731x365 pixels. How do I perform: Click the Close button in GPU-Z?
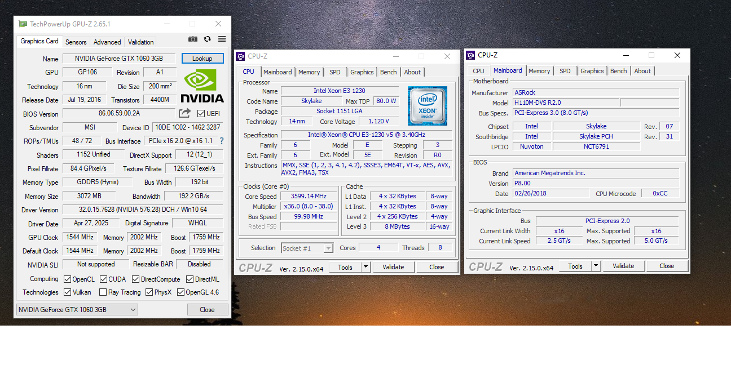(207, 310)
